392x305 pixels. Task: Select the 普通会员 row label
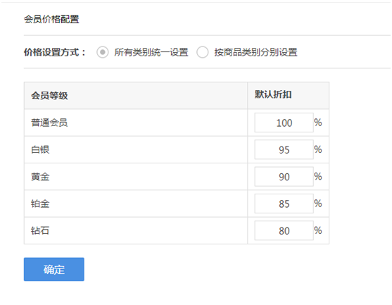coord(49,123)
